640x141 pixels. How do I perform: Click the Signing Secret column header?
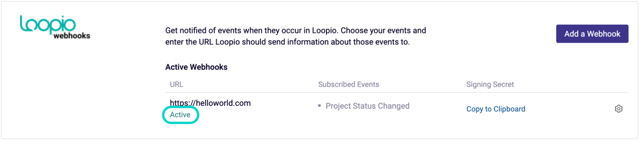coord(490,85)
